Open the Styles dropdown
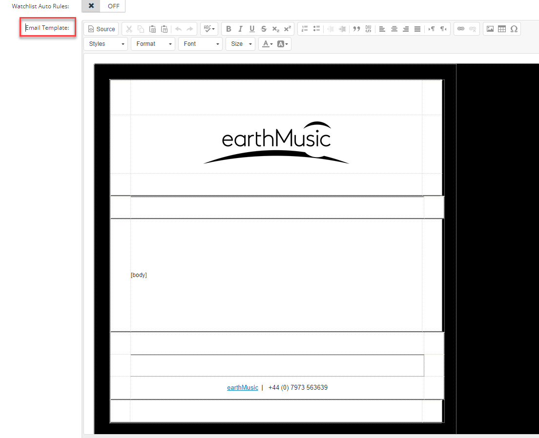539x438 pixels. click(105, 44)
